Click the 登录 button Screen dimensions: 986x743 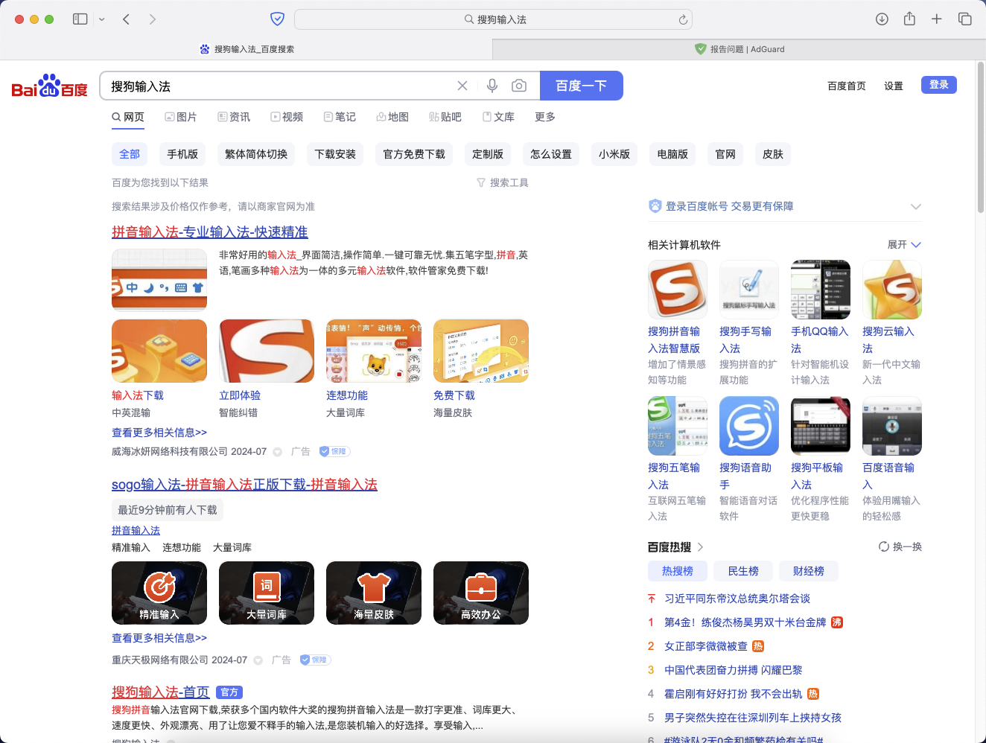pos(939,85)
